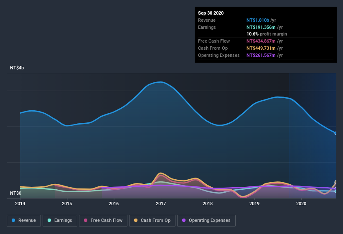The width and height of the screenshot is (343, 234).
Task: Click the 2019 x-axis label
Action: 254,203
